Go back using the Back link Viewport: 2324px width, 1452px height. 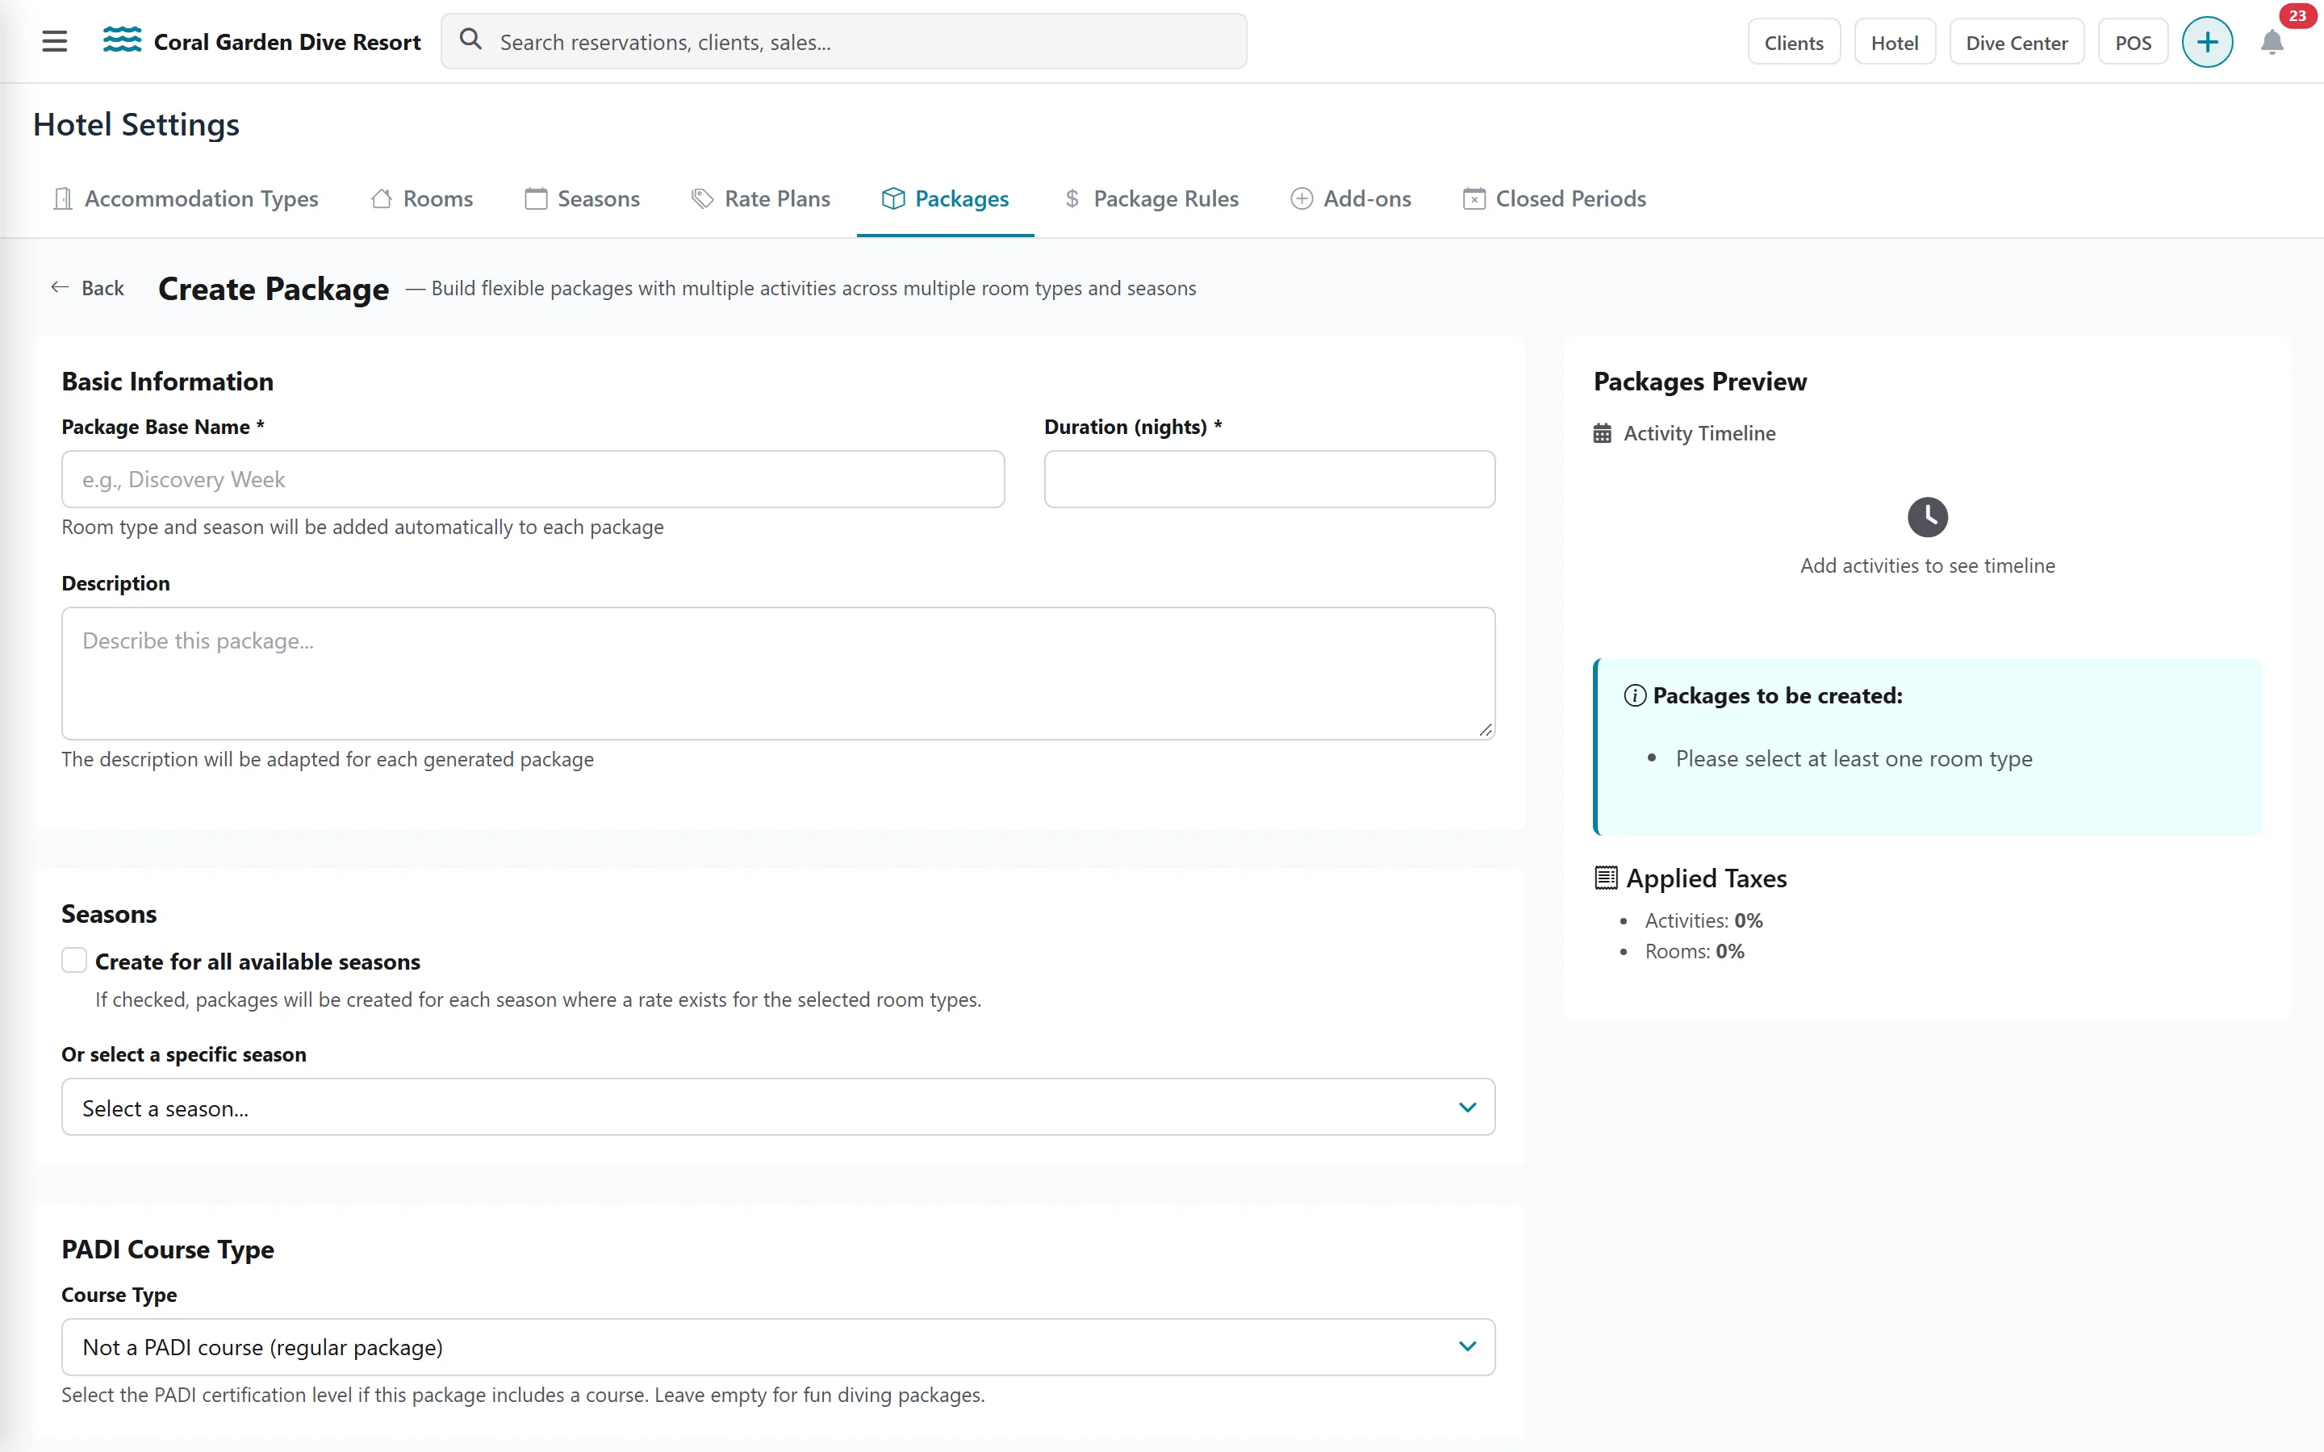(87, 288)
